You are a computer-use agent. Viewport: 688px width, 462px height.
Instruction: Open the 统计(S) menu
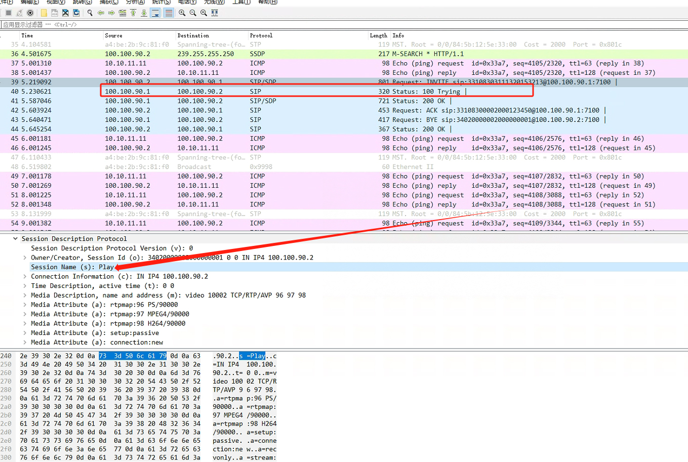pyautogui.click(x=161, y=2)
